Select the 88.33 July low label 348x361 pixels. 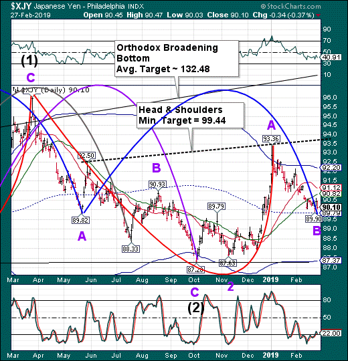[130, 249]
